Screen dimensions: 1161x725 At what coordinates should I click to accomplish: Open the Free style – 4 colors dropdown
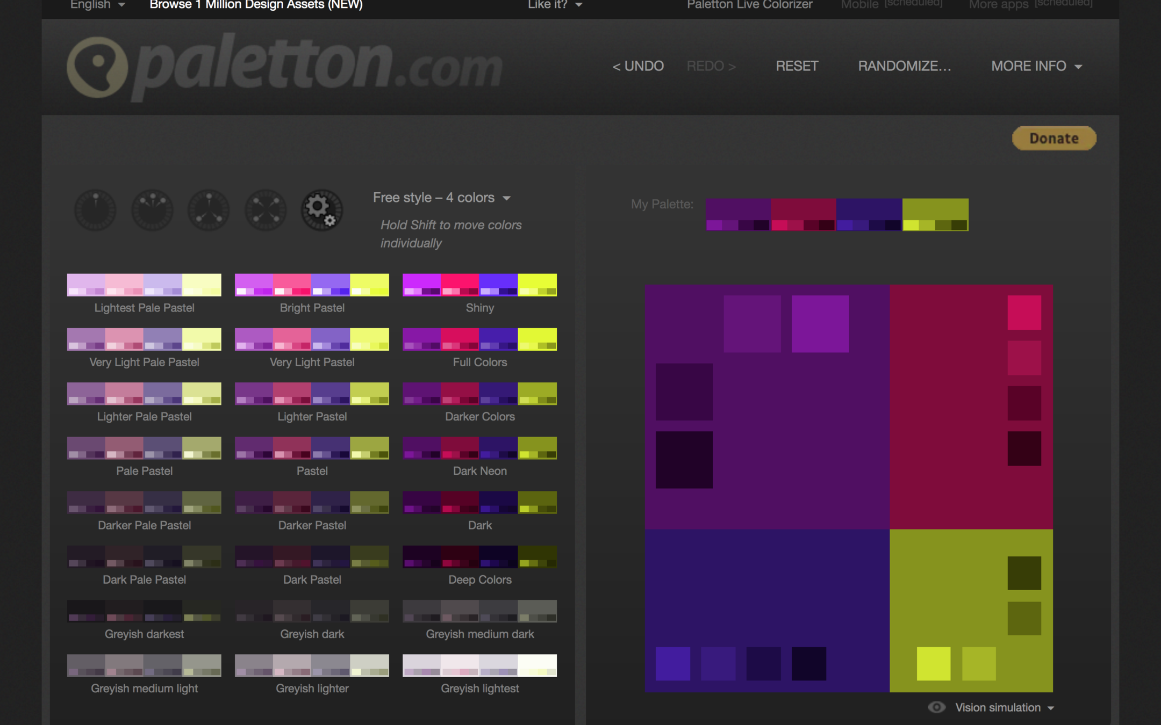click(441, 198)
